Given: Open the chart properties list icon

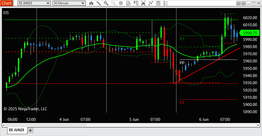Looking at the screenshot, I should pos(166,3).
